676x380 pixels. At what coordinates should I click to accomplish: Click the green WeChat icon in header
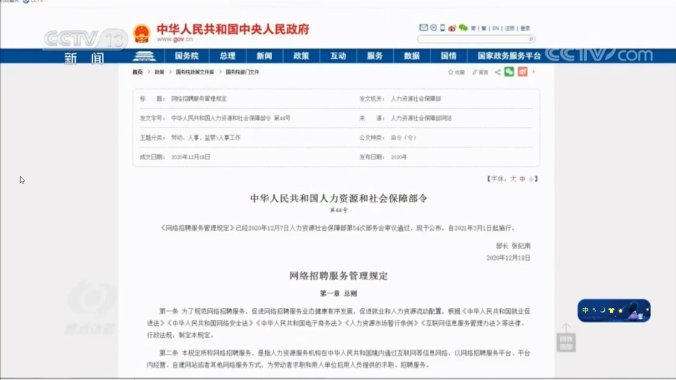pos(463,28)
